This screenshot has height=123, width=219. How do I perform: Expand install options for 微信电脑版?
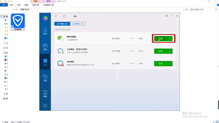tap(170, 39)
